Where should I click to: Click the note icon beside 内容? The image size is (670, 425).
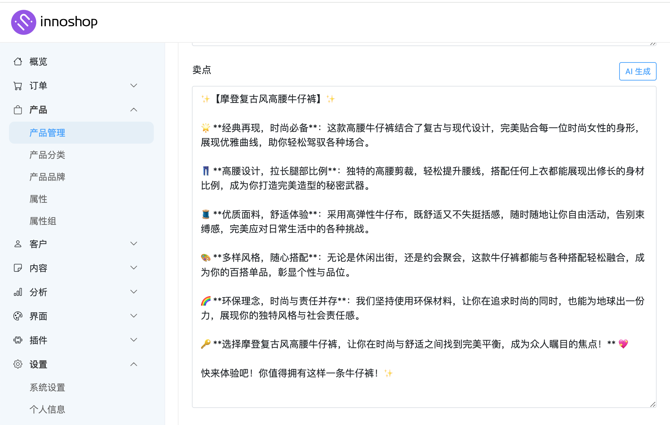[x=18, y=268]
